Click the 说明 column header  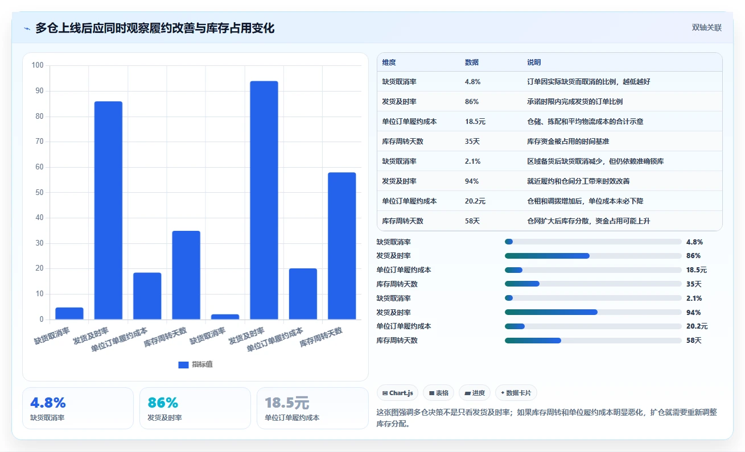(x=534, y=62)
